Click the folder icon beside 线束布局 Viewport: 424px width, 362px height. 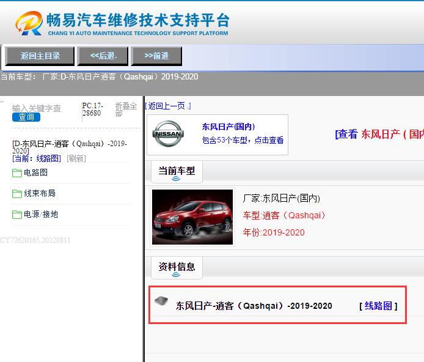click(17, 194)
